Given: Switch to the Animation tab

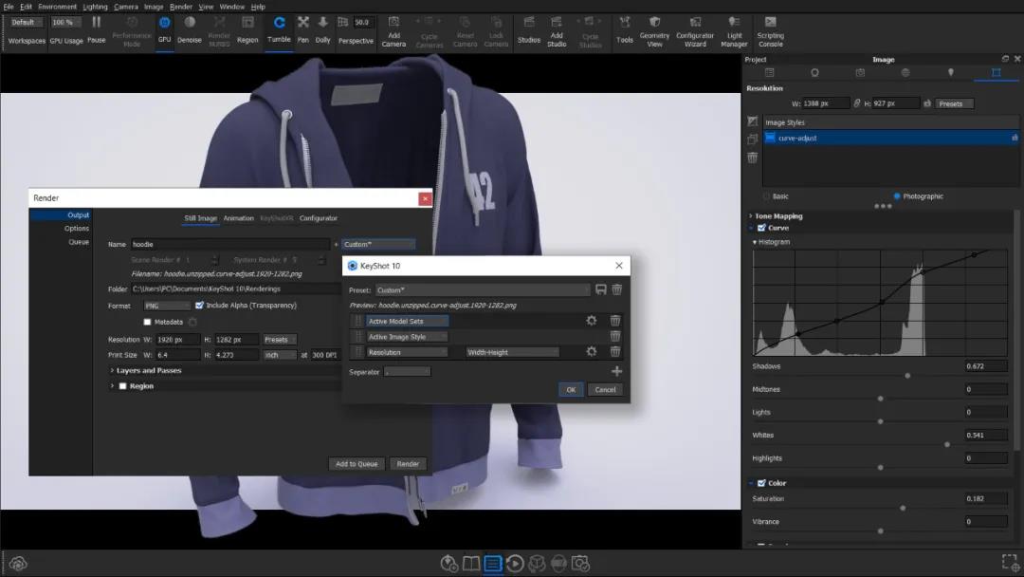Looking at the screenshot, I should 238,218.
